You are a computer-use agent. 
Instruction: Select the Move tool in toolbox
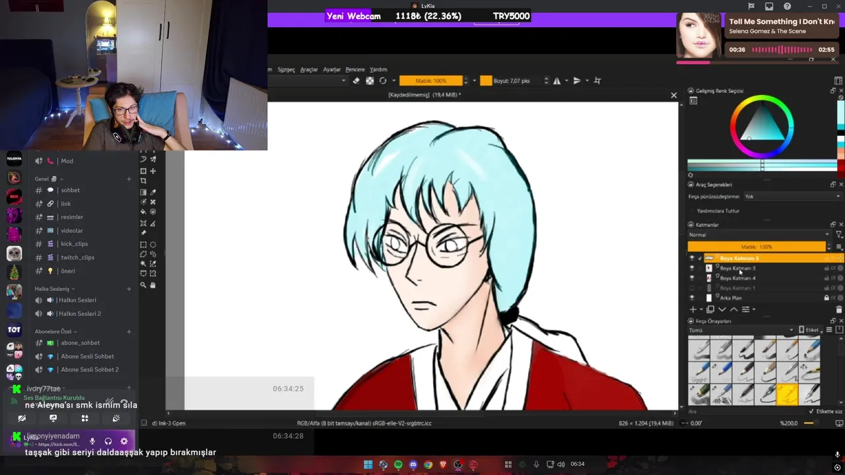(153, 171)
